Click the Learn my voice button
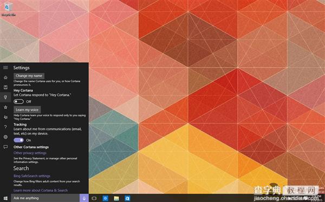325x202 pixels. click(x=27, y=110)
